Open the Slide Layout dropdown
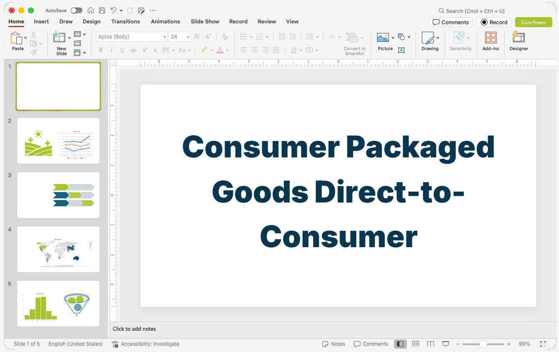This screenshot has height=352, width=559. point(80,34)
